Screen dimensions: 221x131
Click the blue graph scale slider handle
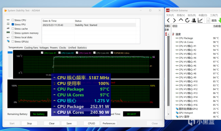[x=10, y=52]
